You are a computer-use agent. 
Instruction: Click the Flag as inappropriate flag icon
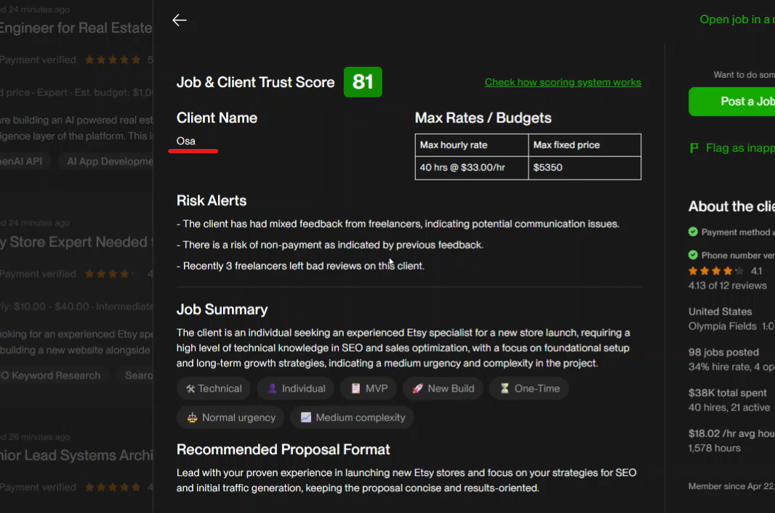coord(694,148)
